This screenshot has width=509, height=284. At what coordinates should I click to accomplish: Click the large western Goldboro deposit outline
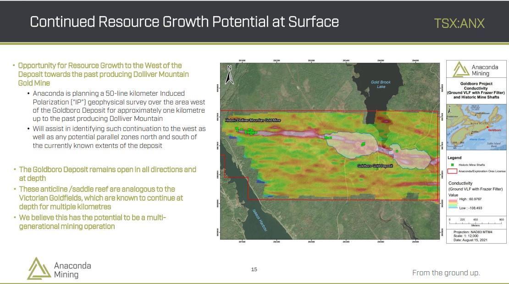tap(352, 144)
